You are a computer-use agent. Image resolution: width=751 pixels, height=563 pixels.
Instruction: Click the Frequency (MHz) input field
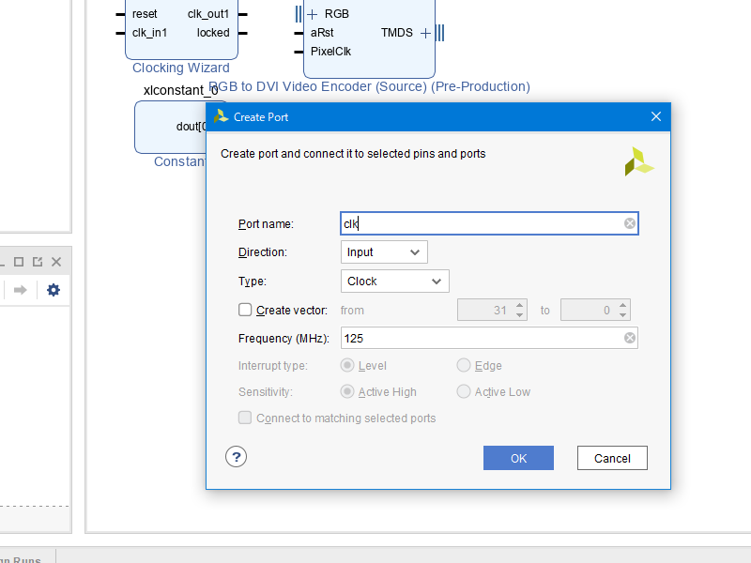(479, 338)
